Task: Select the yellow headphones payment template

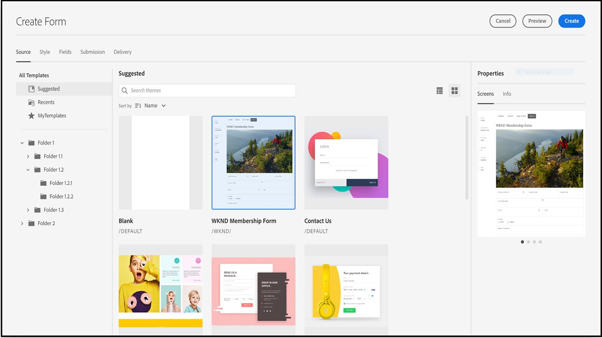Action: click(346, 290)
